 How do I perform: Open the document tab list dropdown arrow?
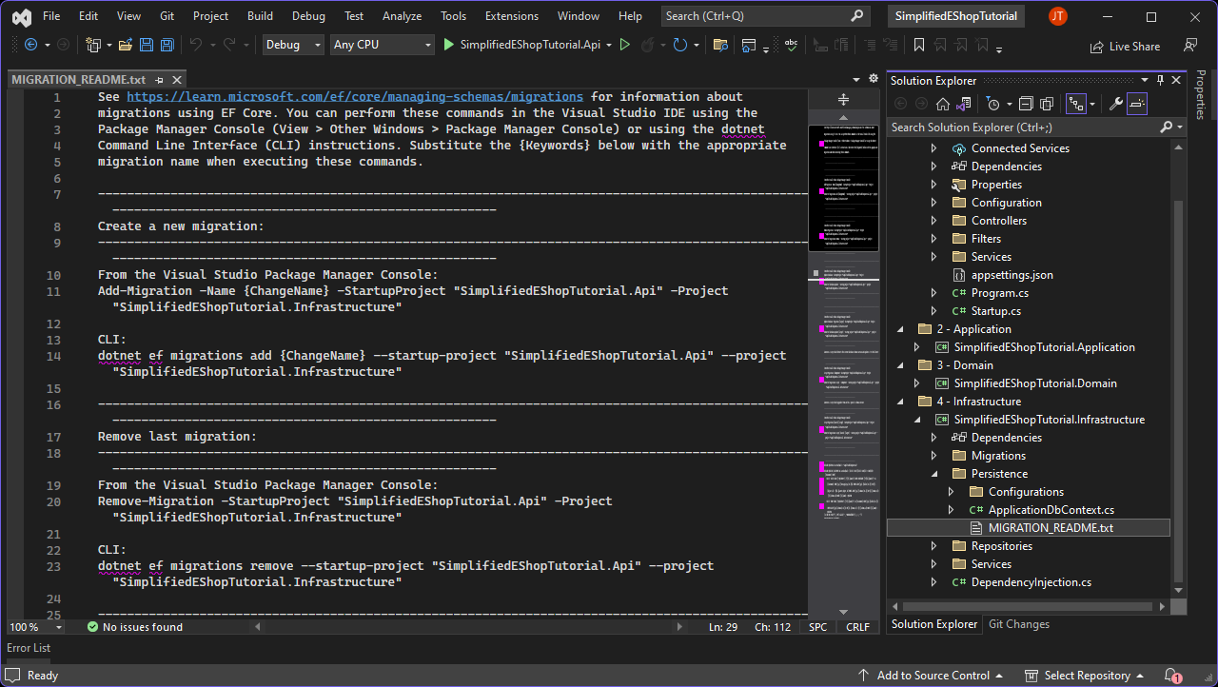857,79
